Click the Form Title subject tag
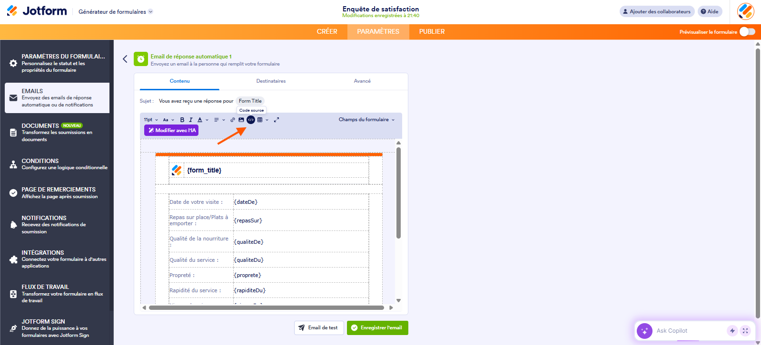Viewport: 761px width, 345px height. [250, 101]
